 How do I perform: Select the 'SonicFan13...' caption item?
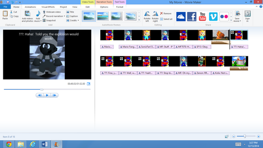pos(146,47)
